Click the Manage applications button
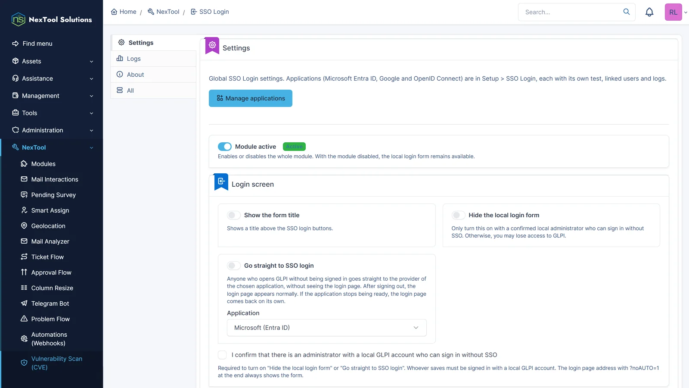689x388 pixels. 251,98
